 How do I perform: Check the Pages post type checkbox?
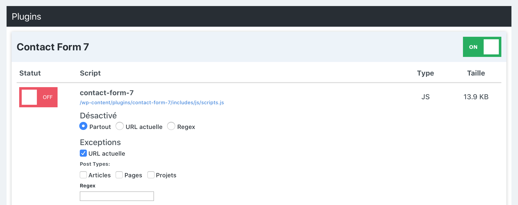(119, 175)
